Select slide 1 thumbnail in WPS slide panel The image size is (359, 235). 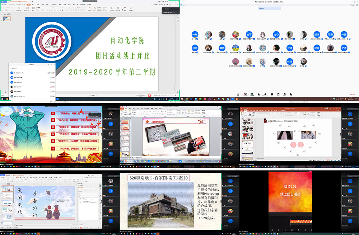[7, 19]
